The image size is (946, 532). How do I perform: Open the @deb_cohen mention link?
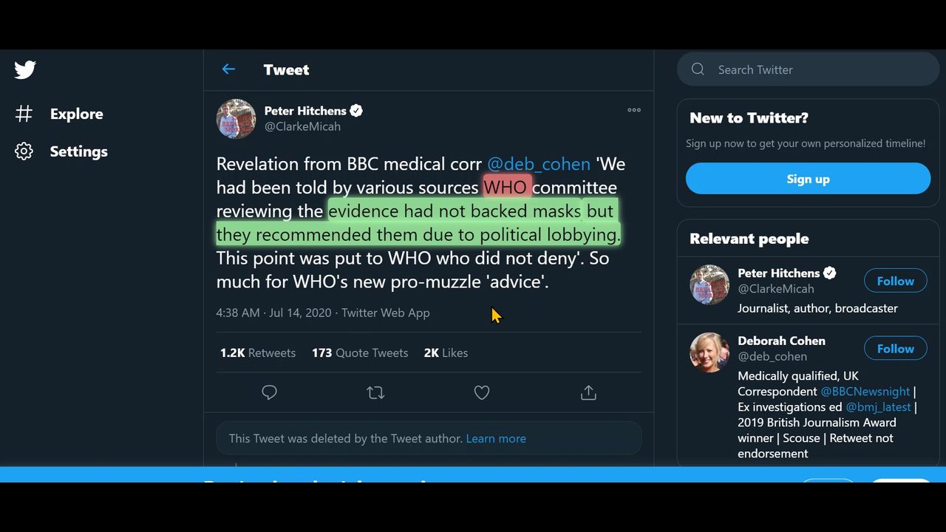tap(538, 164)
